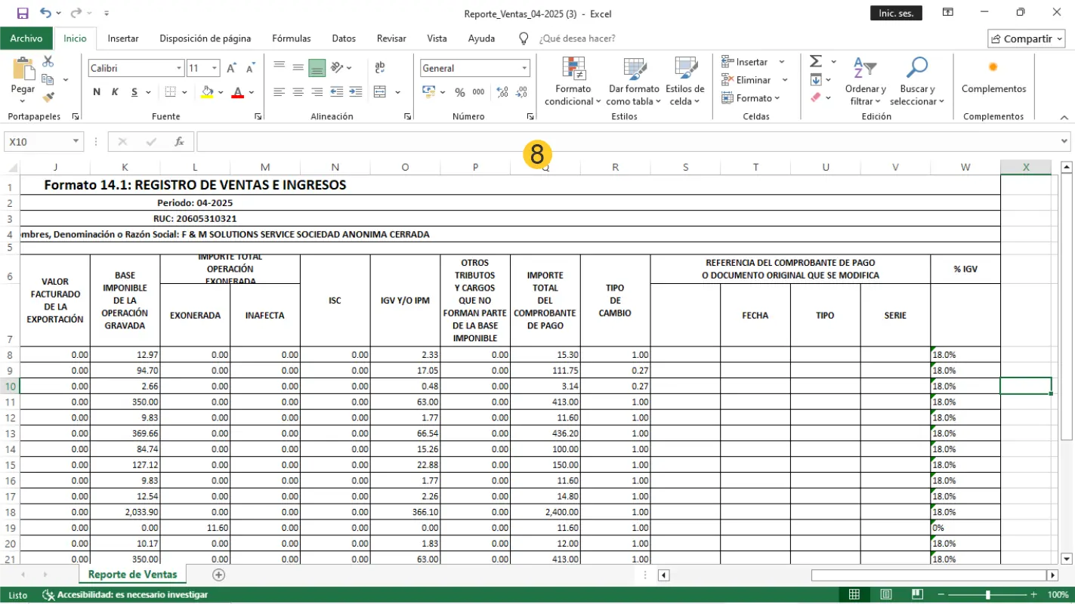
Task: Toggle center horizontal alignment
Action: 298,92
